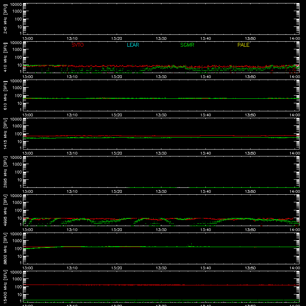The height and width of the screenshot is (306, 306).
Task: Click 13:30 tick label below 1415 MHz panel
Action: point(161,153)
